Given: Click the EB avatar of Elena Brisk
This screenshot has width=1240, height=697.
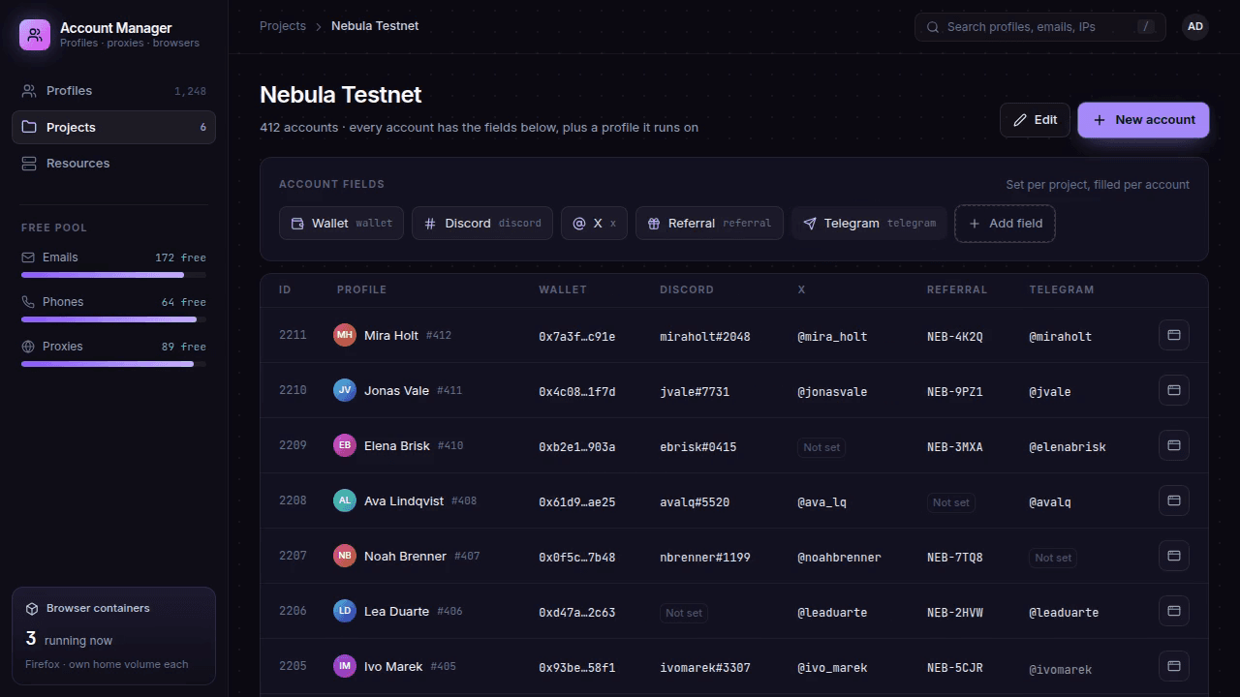Looking at the screenshot, I should tap(345, 445).
